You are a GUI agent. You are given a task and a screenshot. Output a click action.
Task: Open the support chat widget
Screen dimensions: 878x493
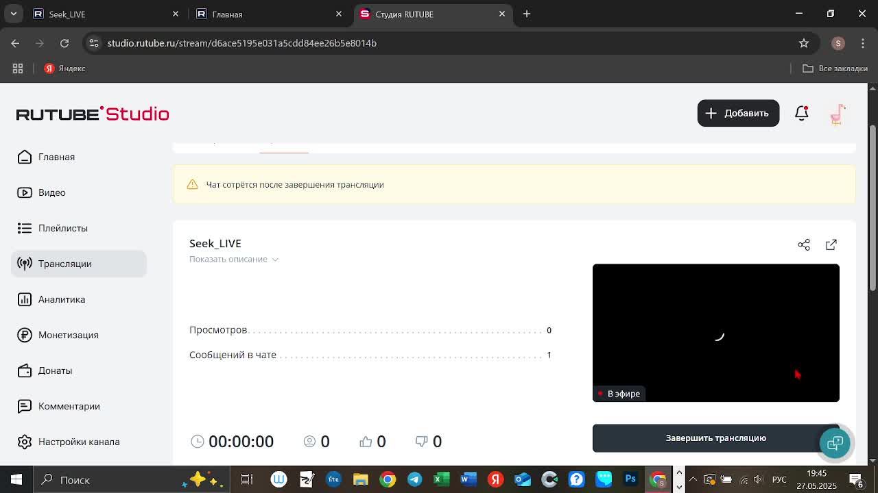tap(835, 443)
